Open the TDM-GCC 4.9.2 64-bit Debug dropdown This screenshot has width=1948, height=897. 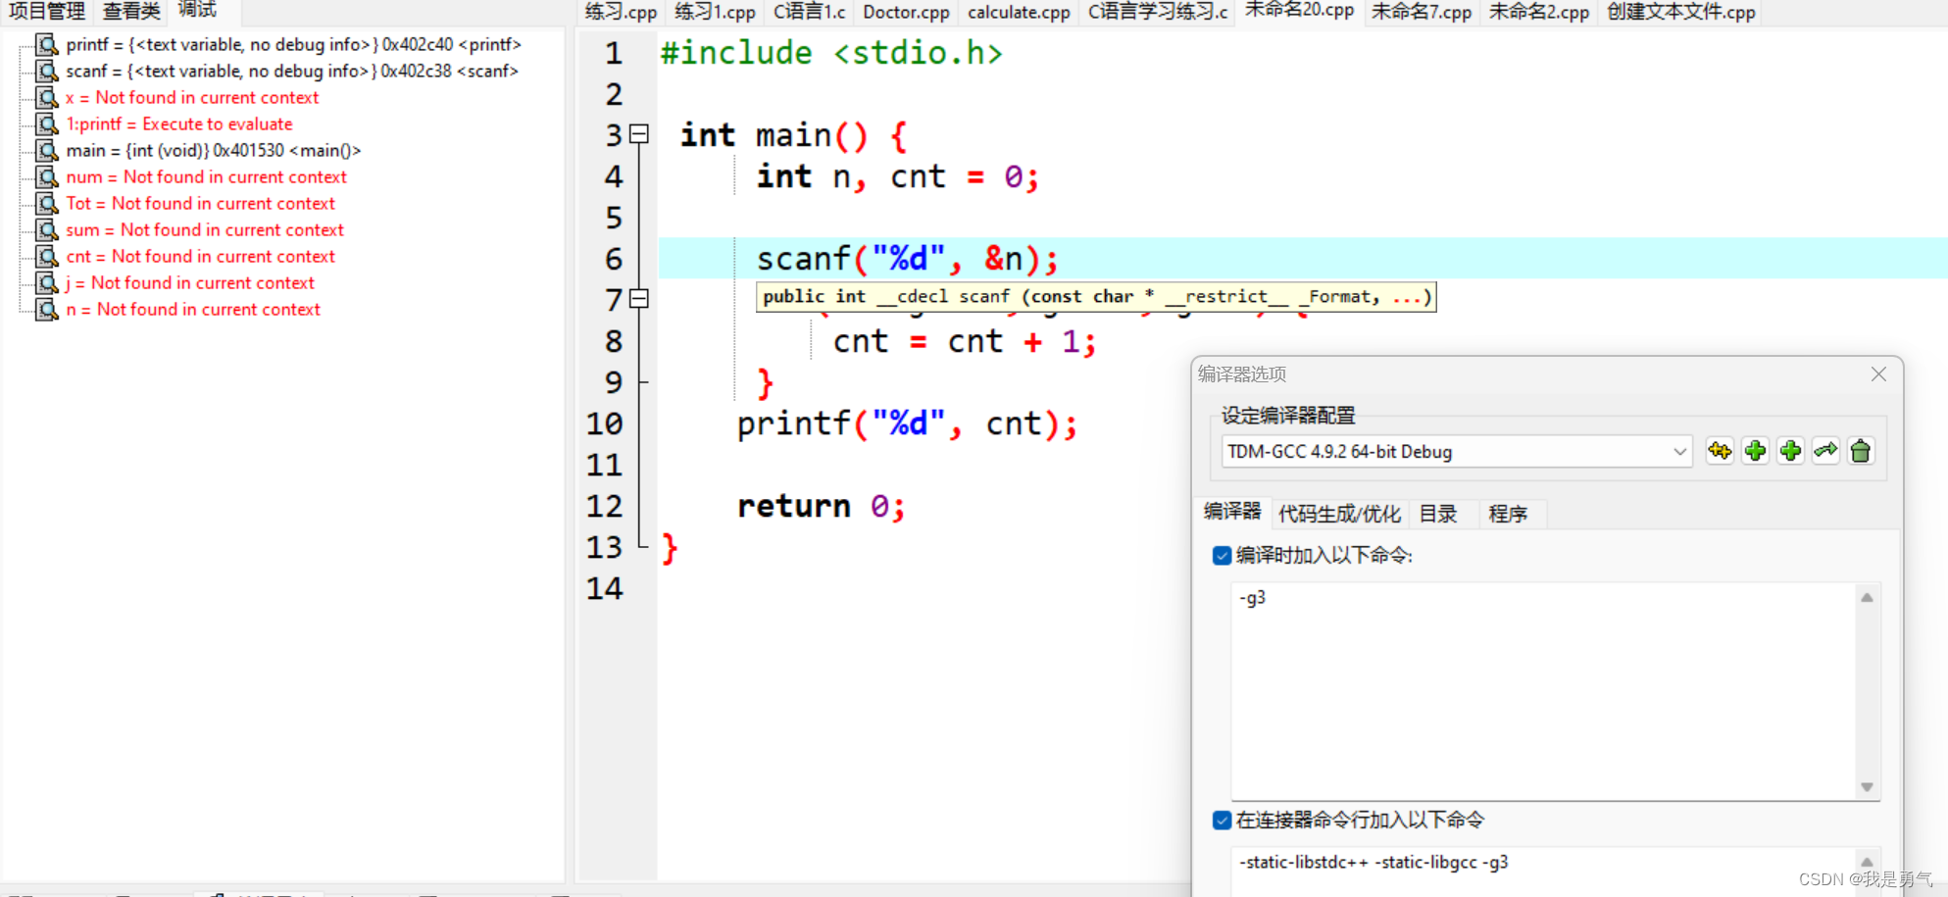coord(1457,452)
